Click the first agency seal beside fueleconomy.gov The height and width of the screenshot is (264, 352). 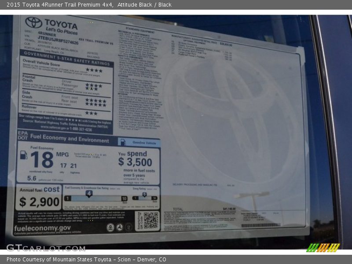click(110, 227)
